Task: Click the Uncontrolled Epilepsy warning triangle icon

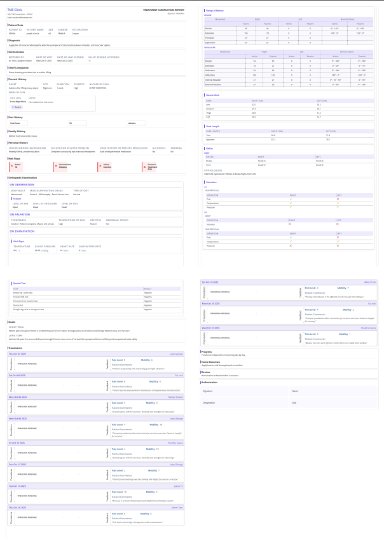Action: [x=56, y=166]
